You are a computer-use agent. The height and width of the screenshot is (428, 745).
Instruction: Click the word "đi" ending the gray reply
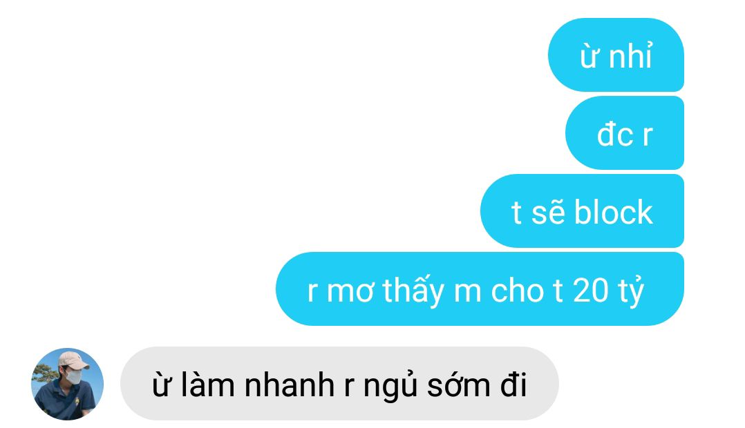point(513,385)
